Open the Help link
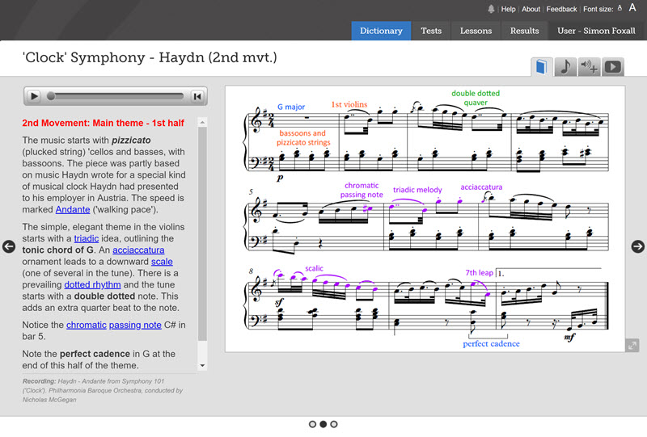Image resolution: width=647 pixels, height=437 pixels. click(508, 9)
